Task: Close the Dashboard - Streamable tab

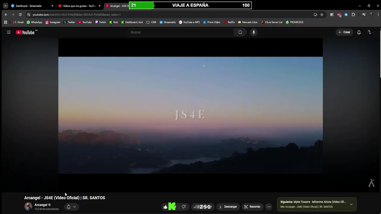Action: (x=52, y=6)
